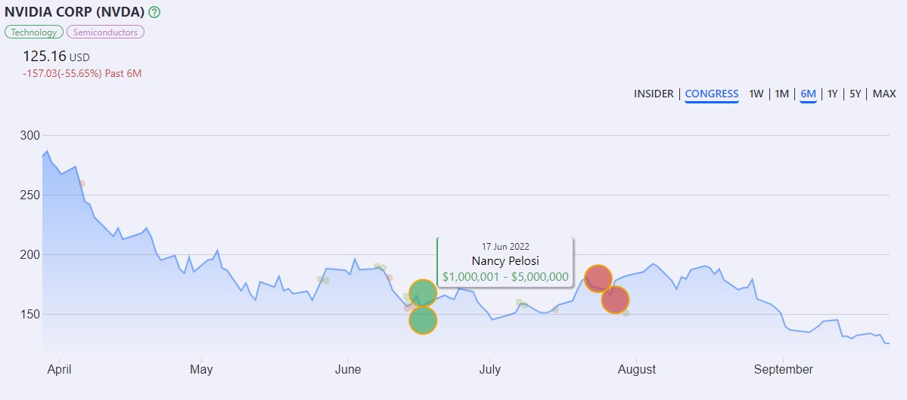Change chart range to 1Y

832,94
